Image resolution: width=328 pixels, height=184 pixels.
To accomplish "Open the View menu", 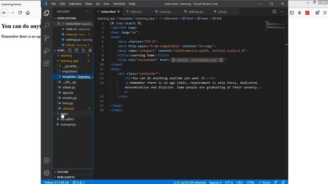I will click(89, 4).
